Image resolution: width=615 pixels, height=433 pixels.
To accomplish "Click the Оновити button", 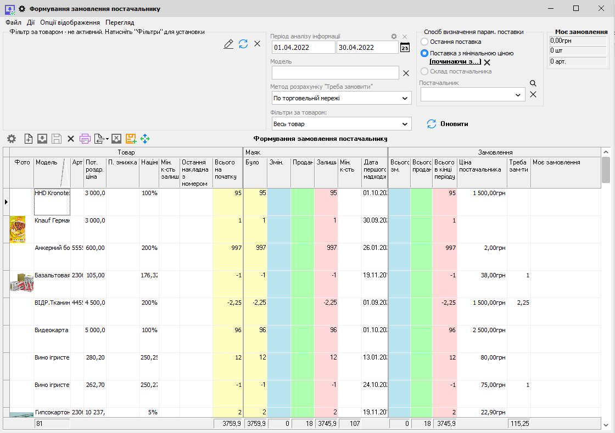I will (x=448, y=124).
